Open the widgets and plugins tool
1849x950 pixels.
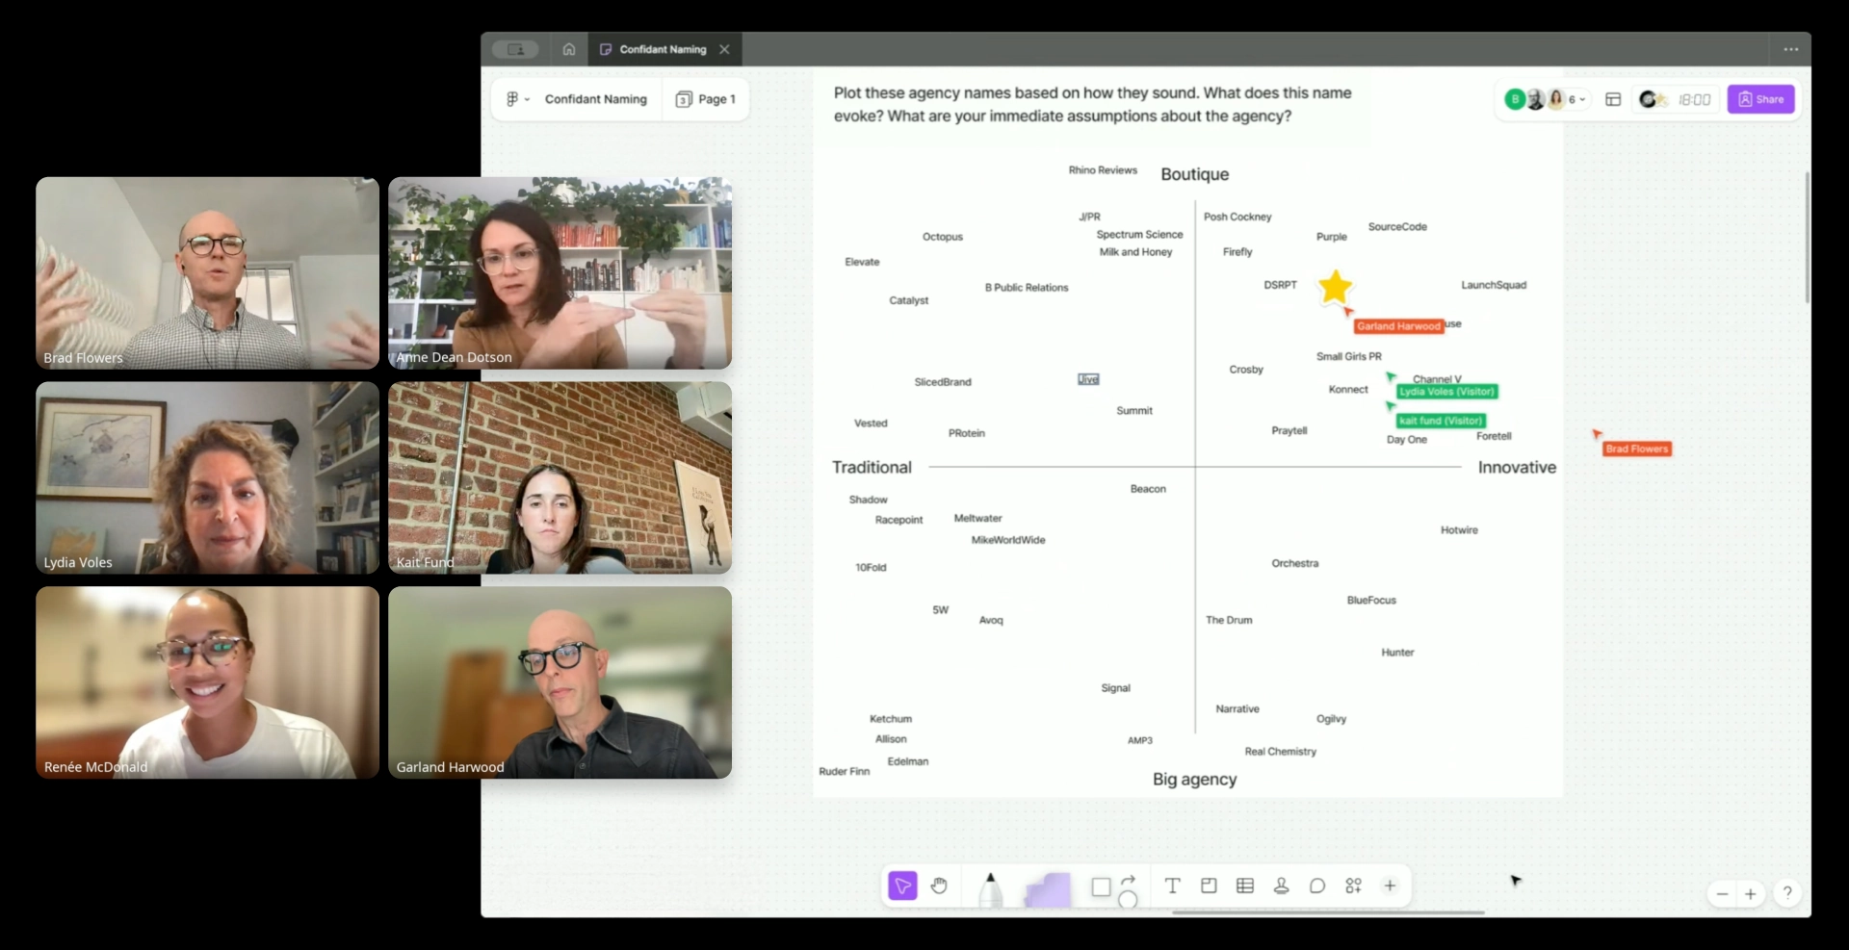coord(1353,886)
